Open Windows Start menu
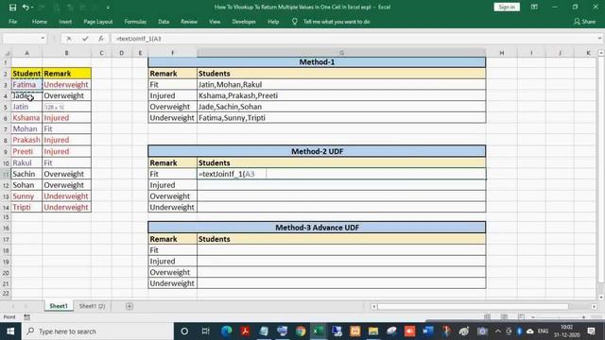Screen dimensions: 605x340 click(10, 331)
